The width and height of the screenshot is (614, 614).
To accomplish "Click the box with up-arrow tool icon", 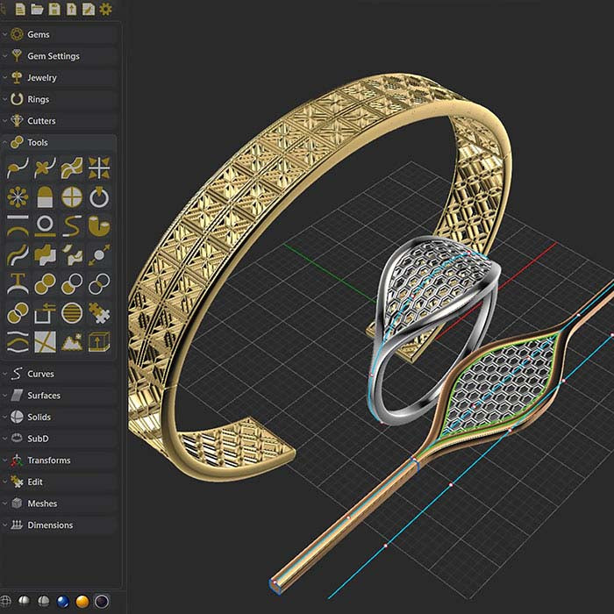I will [x=99, y=341].
